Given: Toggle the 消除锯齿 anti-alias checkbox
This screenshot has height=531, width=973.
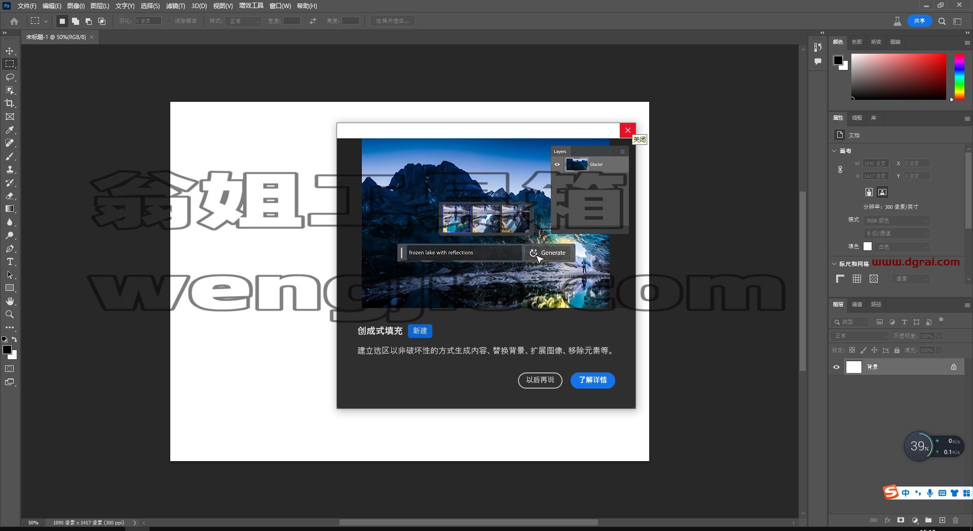Looking at the screenshot, I should [x=169, y=21].
